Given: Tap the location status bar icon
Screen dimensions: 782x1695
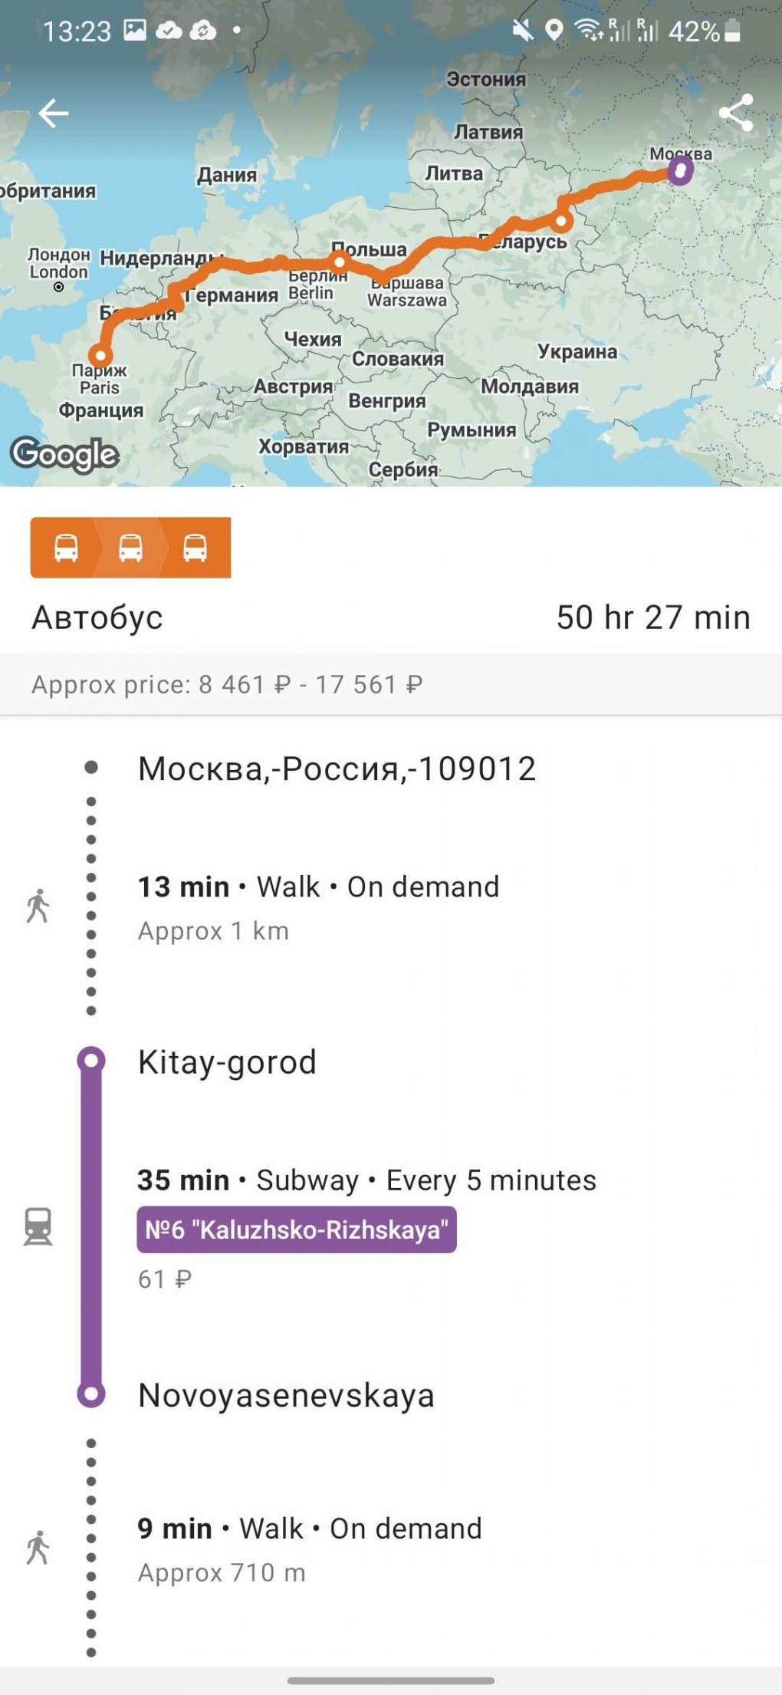Looking at the screenshot, I should coord(554,31).
